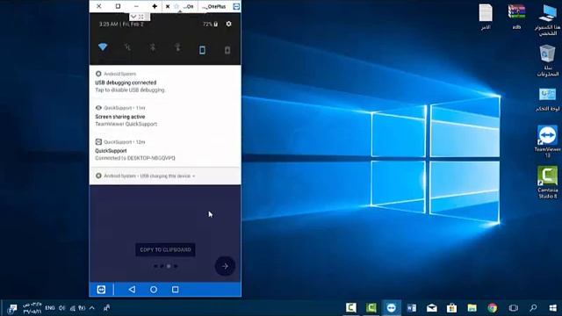Viewport: 562px width, 316px height.
Task: Open USB debugging connected notification
Action: [165, 82]
